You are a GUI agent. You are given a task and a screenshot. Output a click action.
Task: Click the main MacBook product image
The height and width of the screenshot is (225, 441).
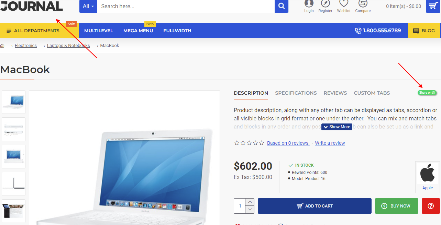click(x=124, y=158)
